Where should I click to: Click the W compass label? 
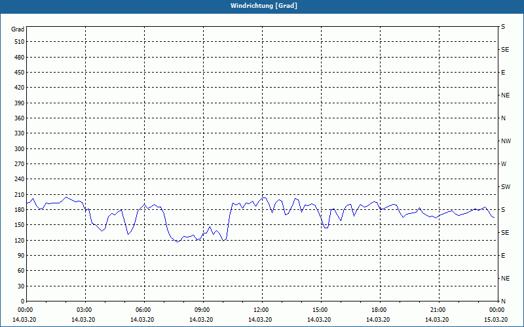504,164
